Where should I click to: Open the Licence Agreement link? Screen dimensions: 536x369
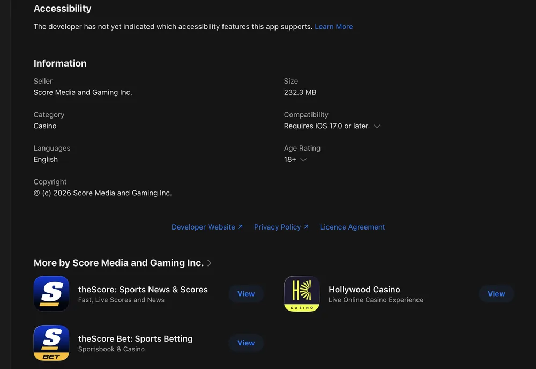tap(352, 227)
